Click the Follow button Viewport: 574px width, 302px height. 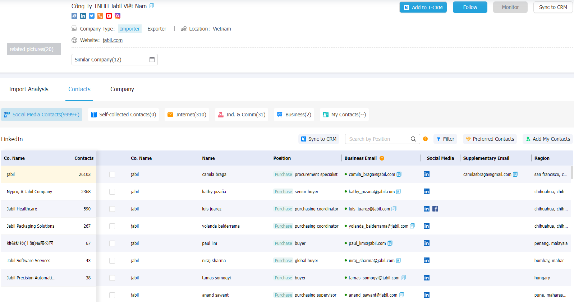coord(470,7)
